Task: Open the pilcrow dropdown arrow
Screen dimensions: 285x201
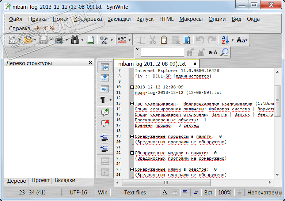Action: coord(110,100)
